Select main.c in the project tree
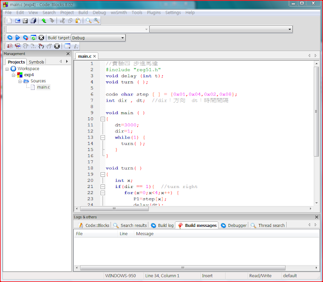Image resolution: width=323 pixels, height=282 pixels. pos(43,87)
